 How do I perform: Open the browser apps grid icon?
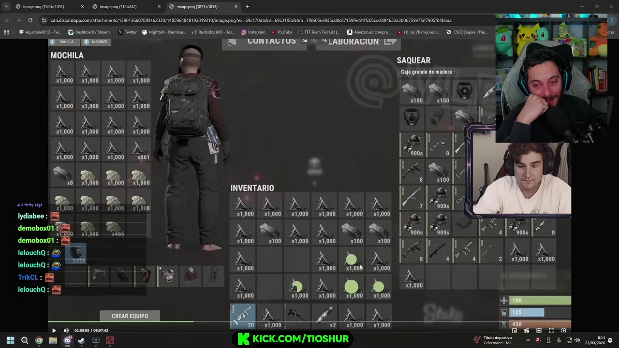tap(6, 32)
